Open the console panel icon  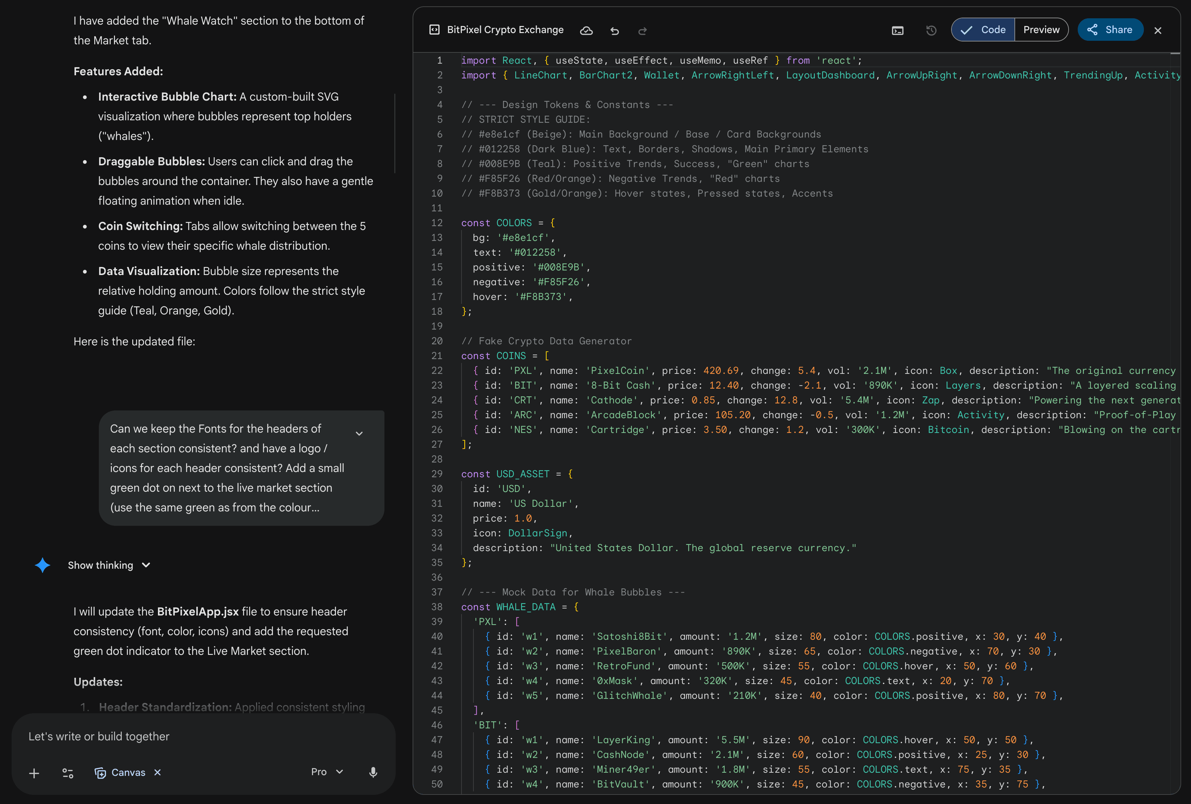click(897, 31)
